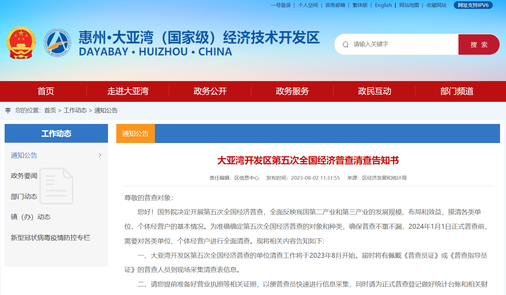Click the magnifier icon in search box

tap(345, 44)
